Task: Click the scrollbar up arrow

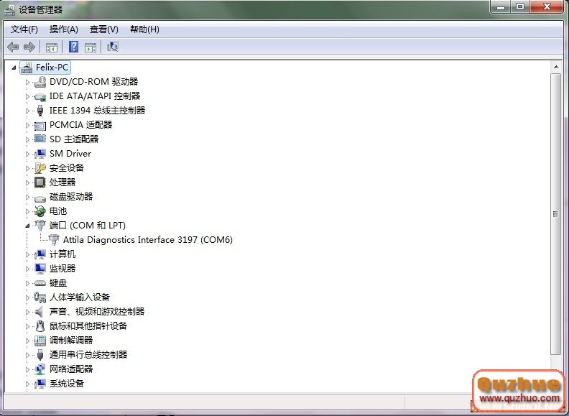Action: (x=556, y=67)
